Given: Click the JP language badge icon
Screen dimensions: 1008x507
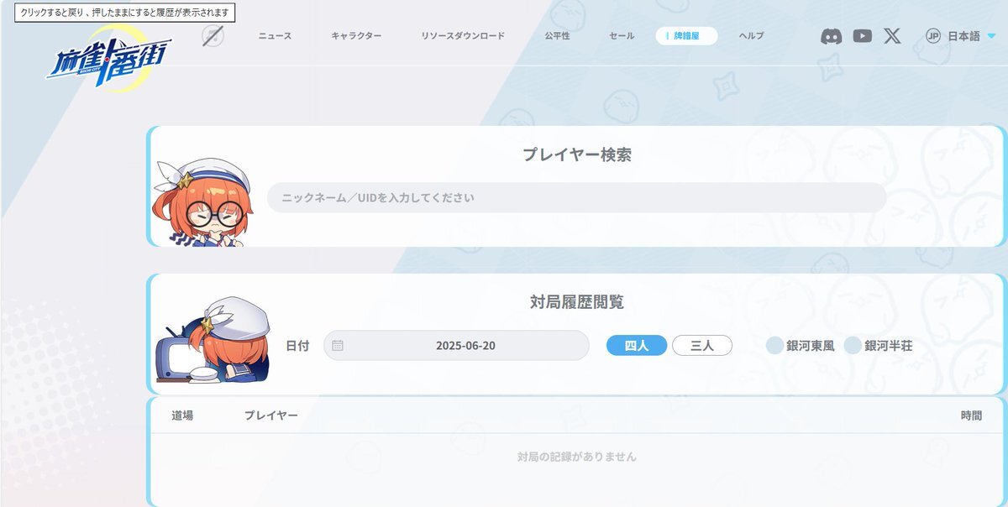Looking at the screenshot, I should tap(932, 36).
